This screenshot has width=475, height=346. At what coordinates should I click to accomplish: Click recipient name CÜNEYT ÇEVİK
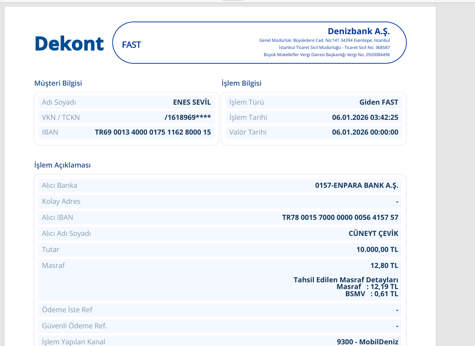373,233
